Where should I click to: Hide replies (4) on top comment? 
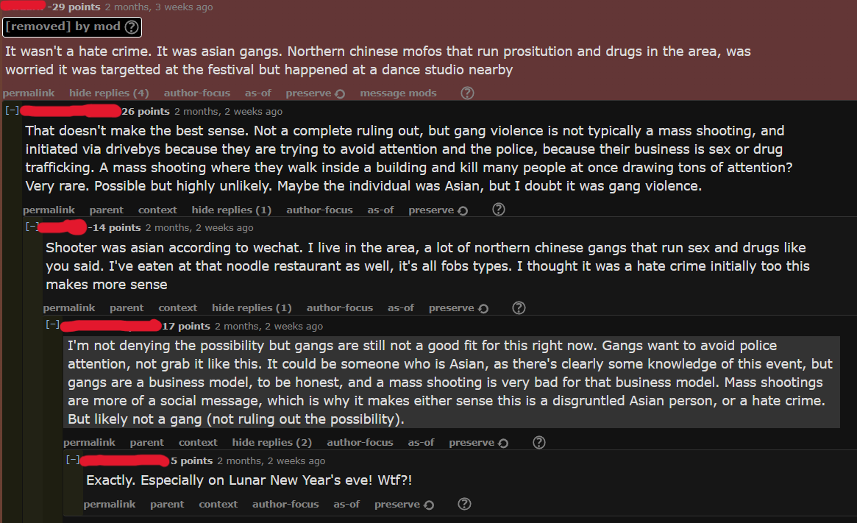[109, 93]
